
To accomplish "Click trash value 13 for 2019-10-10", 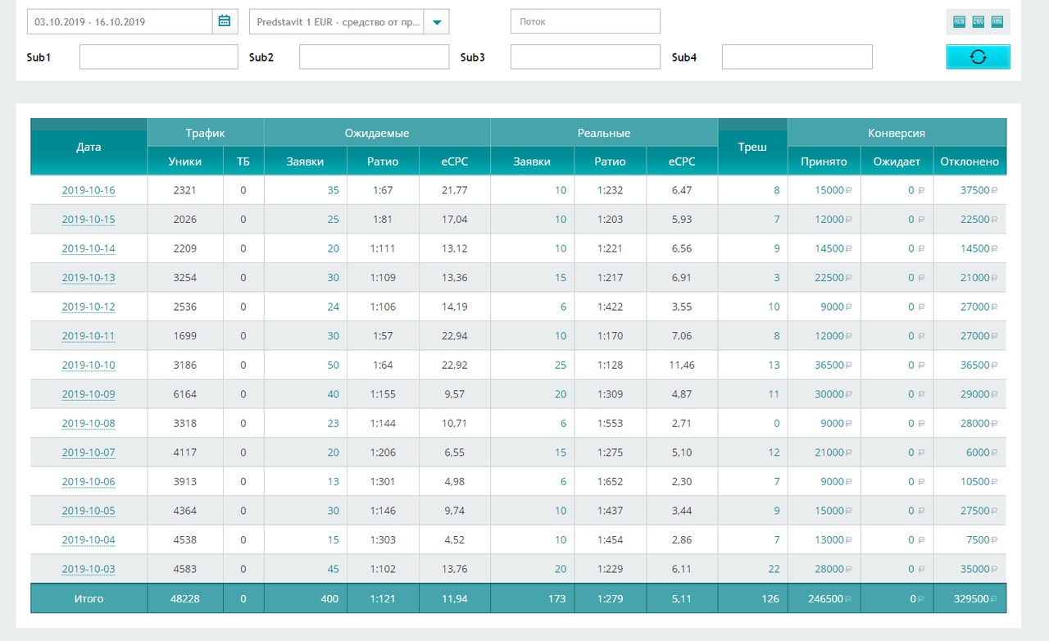I will click(774, 365).
